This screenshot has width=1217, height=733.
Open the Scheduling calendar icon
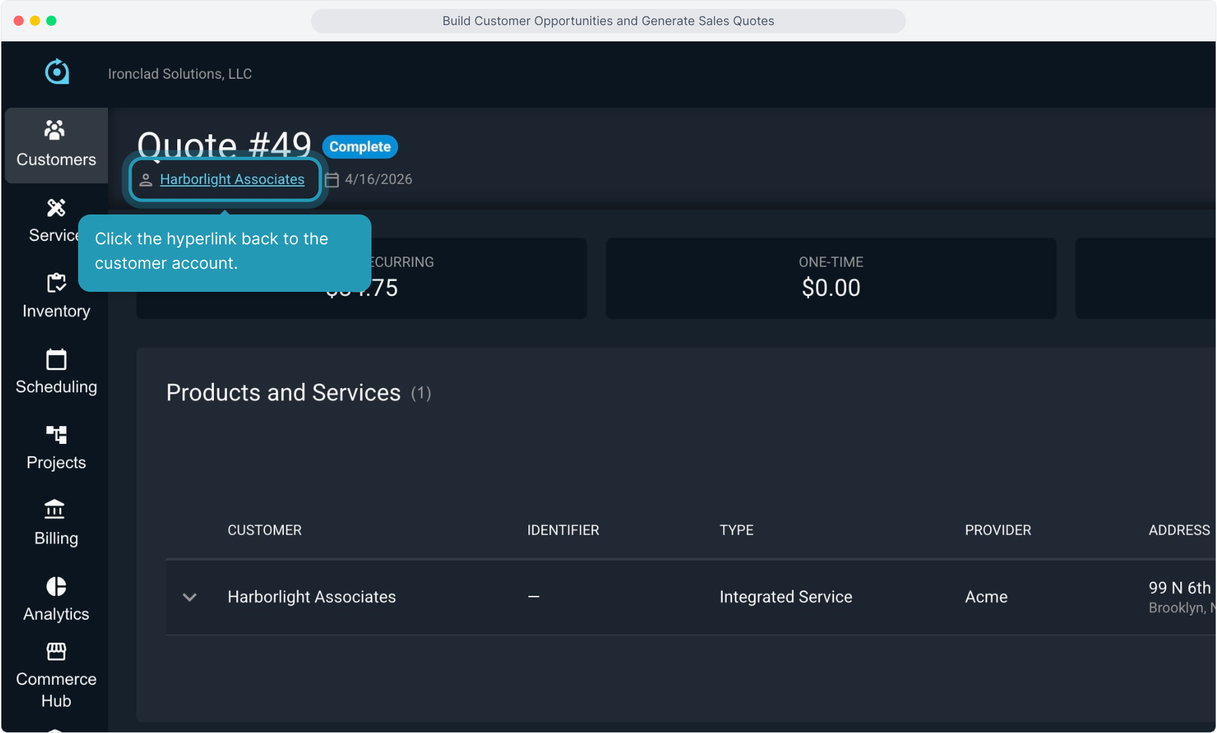pos(56,359)
